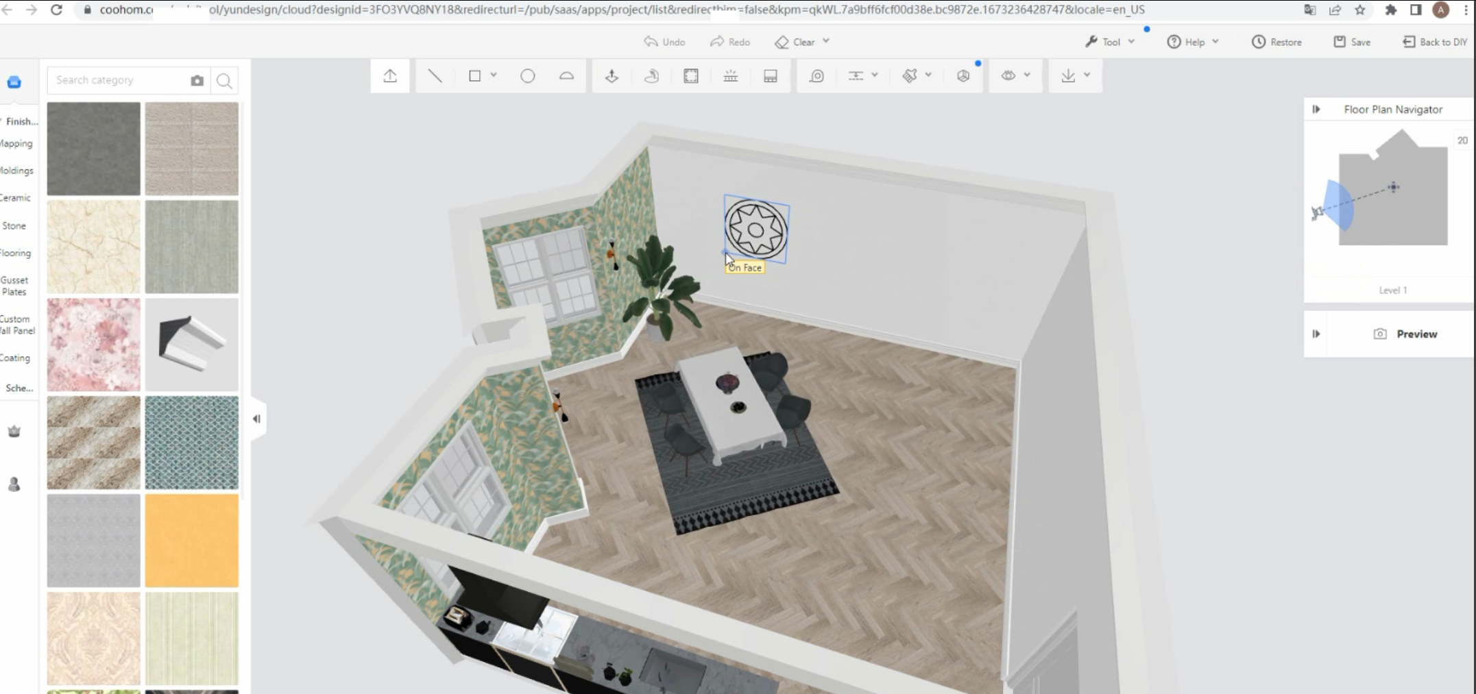Select the dark gray concrete material swatch

pyautogui.click(x=94, y=149)
